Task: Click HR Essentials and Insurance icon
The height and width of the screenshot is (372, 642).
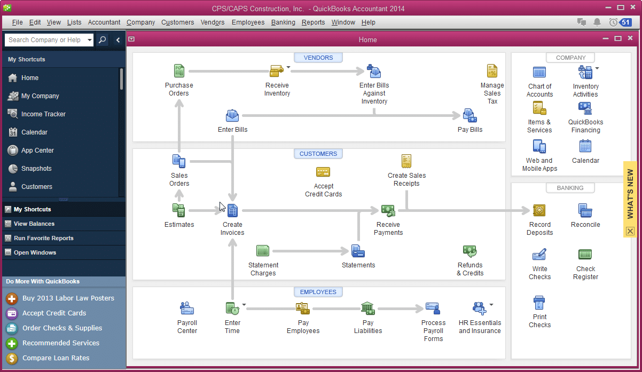Action: coord(479,308)
